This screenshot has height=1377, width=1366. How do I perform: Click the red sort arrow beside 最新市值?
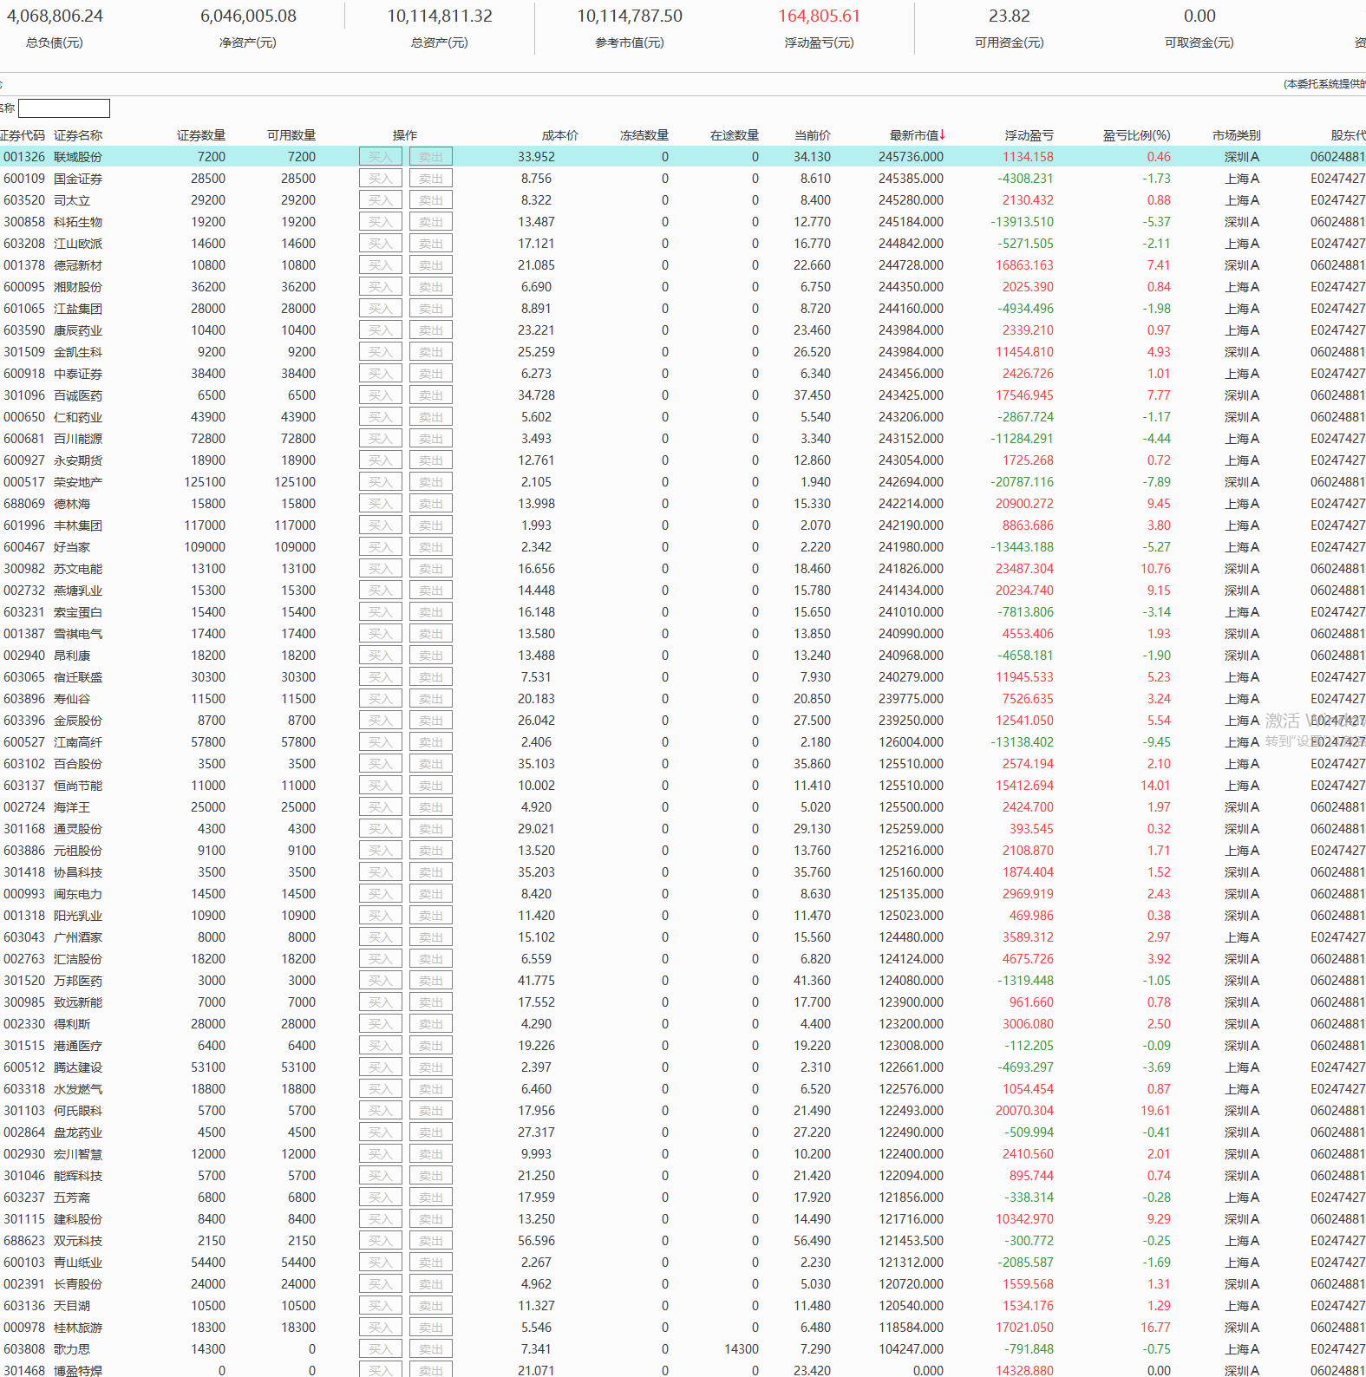click(x=943, y=134)
